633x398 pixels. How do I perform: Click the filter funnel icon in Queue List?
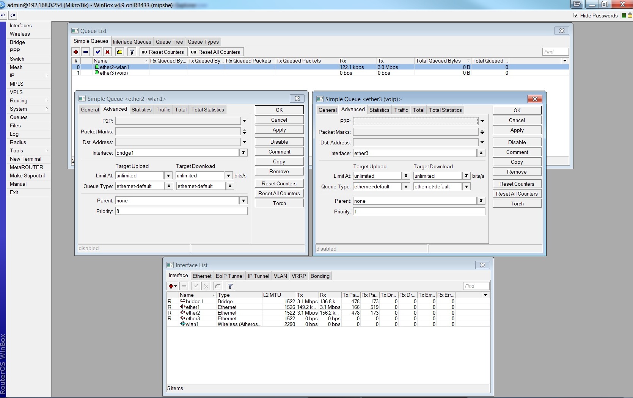coord(132,52)
